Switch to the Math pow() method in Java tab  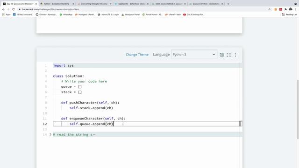tap(169, 4)
